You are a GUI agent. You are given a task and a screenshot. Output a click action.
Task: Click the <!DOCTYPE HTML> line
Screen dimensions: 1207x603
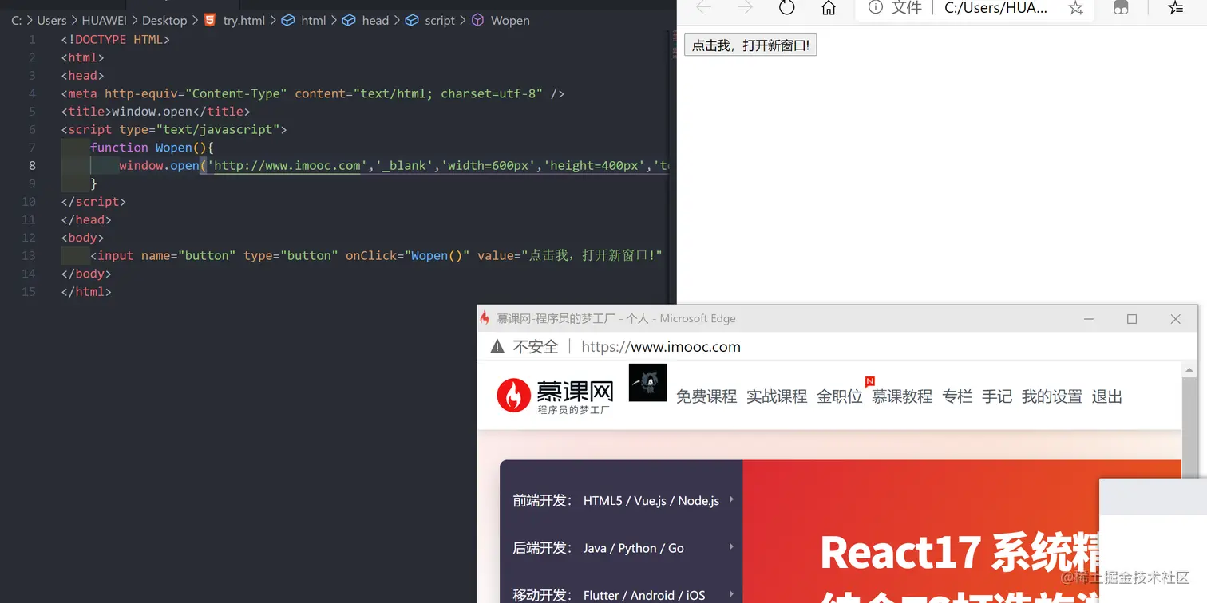click(x=116, y=39)
